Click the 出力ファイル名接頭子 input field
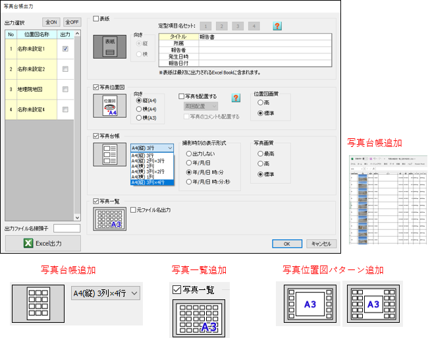This screenshot has height=338, width=428. point(67,228)
